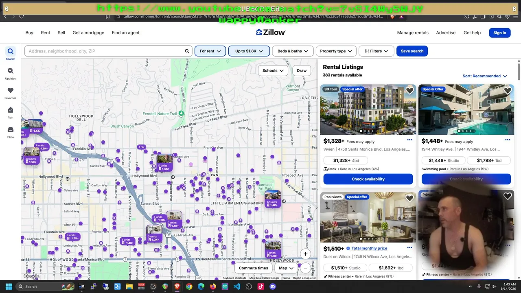Open the Updates sidebar icon
Viewport: 521px width, 293px height.
tap(11, 71)
